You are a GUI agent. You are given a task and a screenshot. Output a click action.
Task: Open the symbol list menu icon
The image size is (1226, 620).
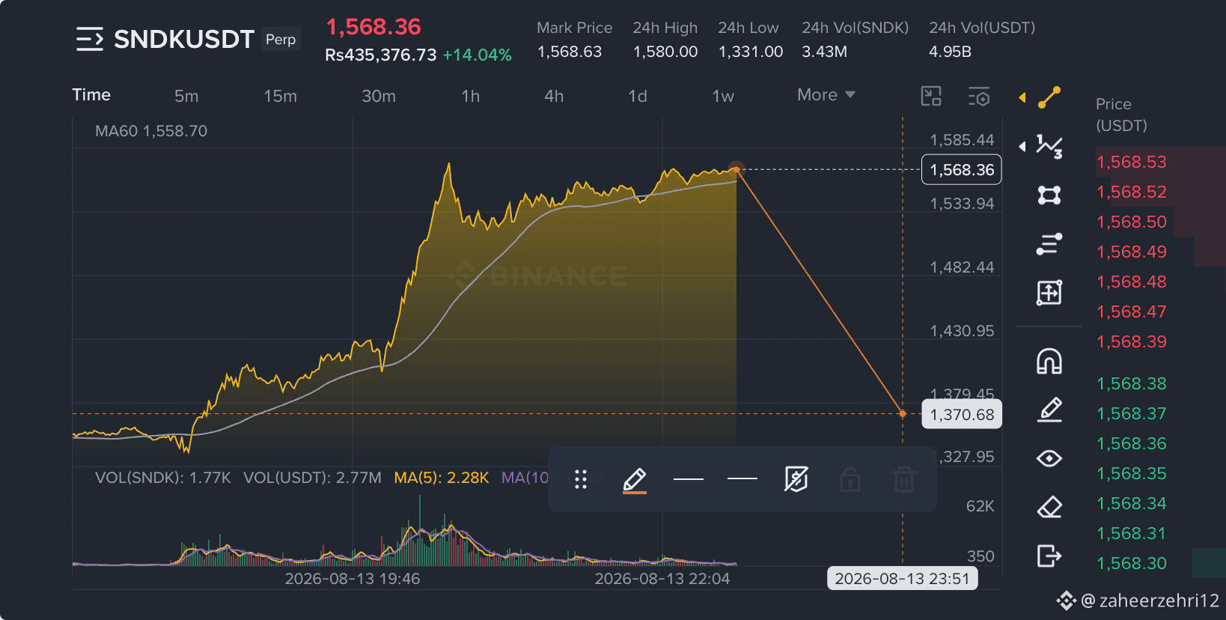(x=90, y=39)
